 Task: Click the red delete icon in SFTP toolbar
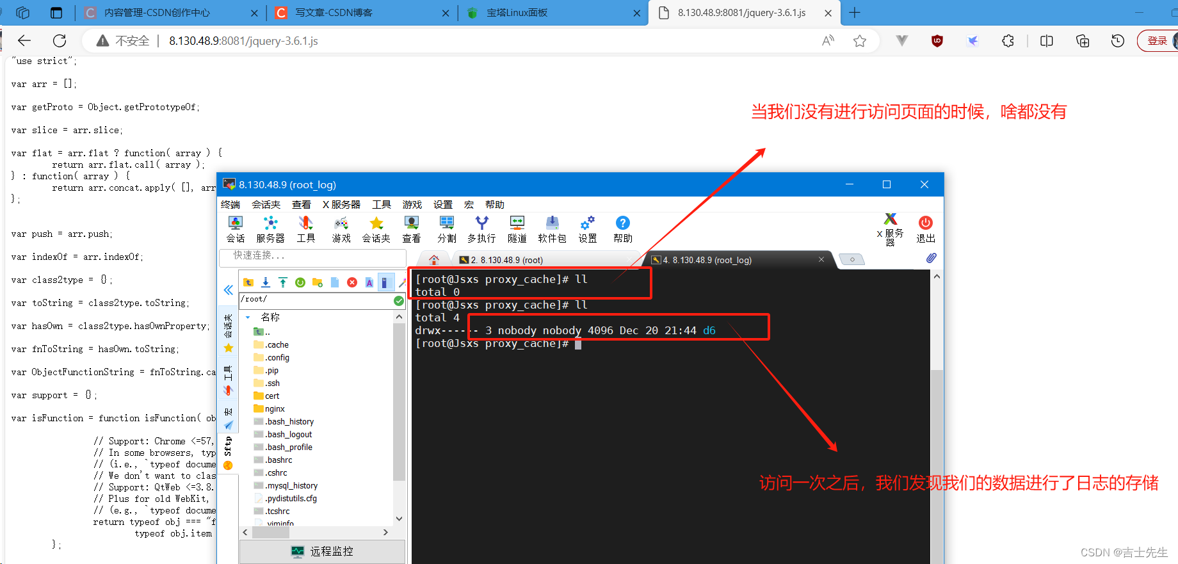(352, 282)
